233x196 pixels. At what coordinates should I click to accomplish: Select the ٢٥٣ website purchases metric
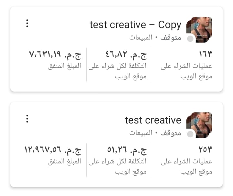point(205,150)
